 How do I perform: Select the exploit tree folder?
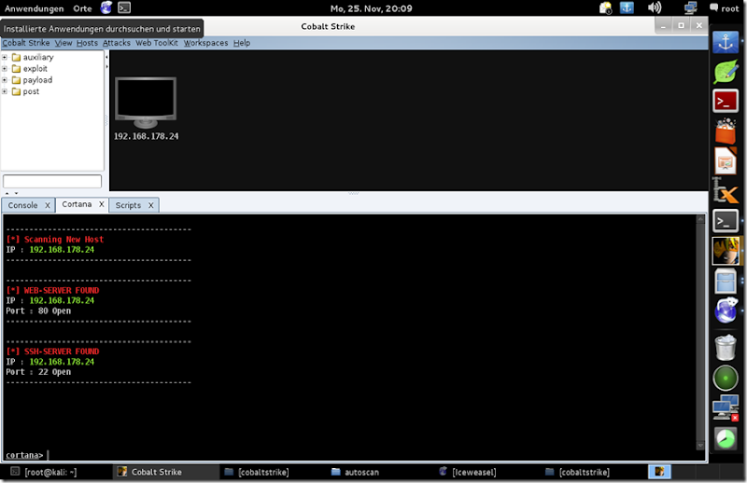click(x=30, y=68)
